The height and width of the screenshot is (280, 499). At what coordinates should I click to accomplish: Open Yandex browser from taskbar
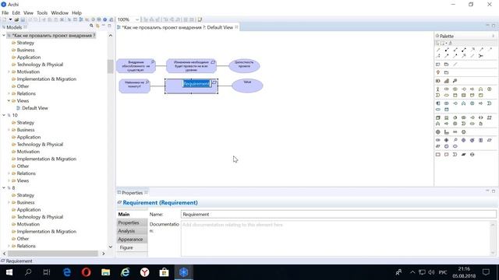[145, 272]
